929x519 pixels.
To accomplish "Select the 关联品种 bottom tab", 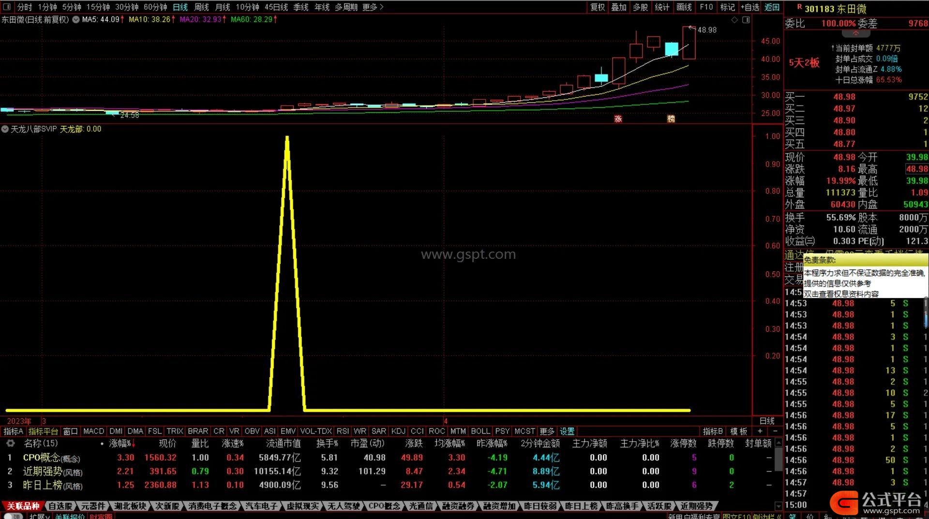I will pyautogui.click(x=23, y=506).
